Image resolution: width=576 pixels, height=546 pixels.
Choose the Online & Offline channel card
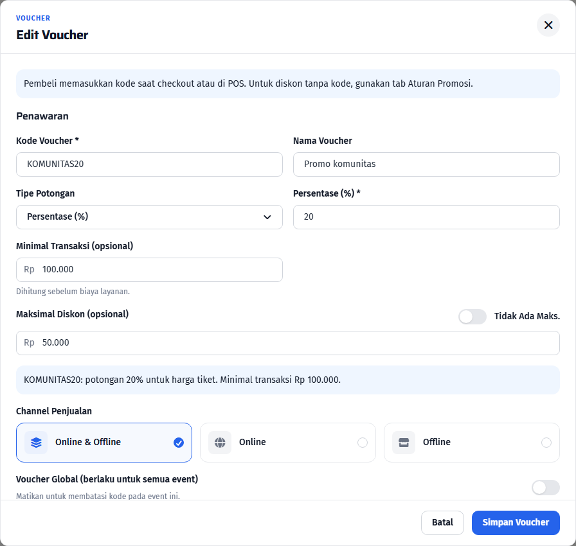click(x=104, y=443)
